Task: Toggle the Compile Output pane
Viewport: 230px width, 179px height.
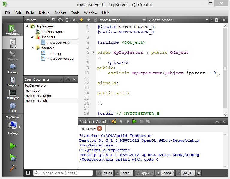Action: (x=165, y=173)
